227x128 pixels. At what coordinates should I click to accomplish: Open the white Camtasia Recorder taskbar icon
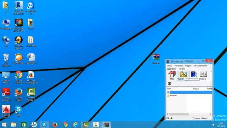(x=96, y=125)
